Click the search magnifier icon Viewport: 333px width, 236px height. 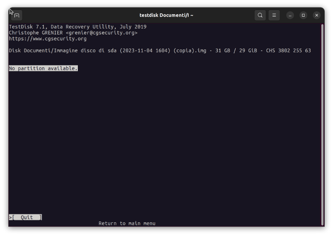point(260,15)
